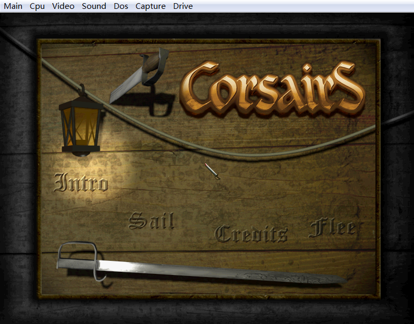Viewport: 414px width, 324px height.
Task: Quit the game with Flee
Action: click(x=333, y=228)
